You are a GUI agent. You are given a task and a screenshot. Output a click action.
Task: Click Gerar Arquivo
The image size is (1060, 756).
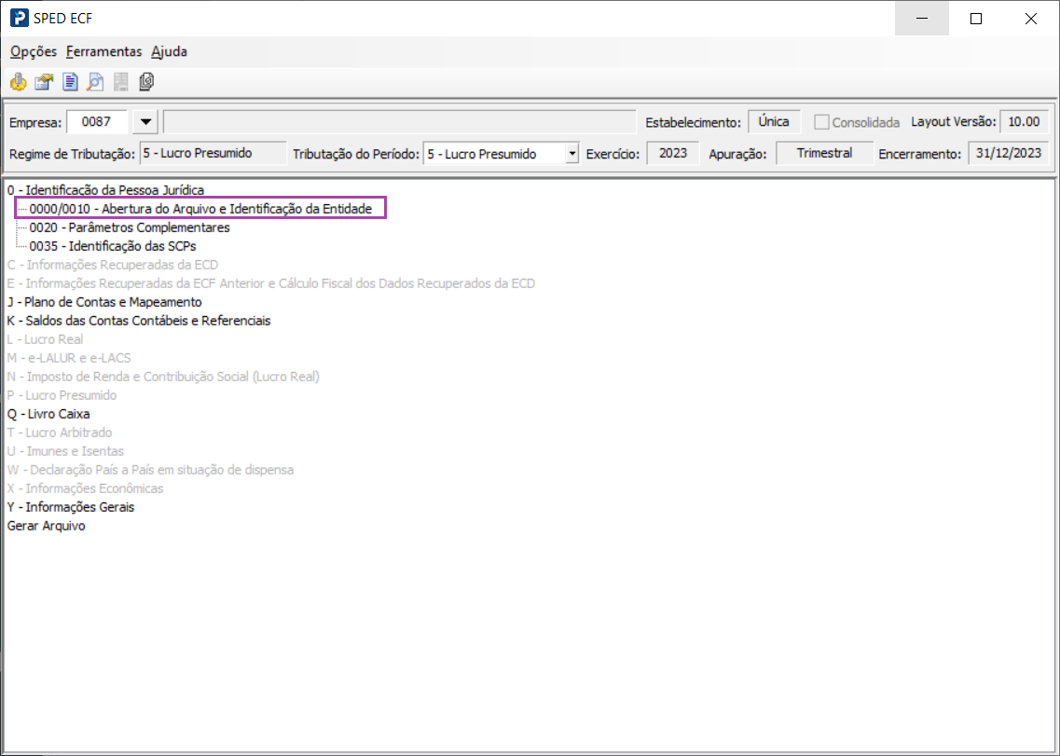point(47,526)
